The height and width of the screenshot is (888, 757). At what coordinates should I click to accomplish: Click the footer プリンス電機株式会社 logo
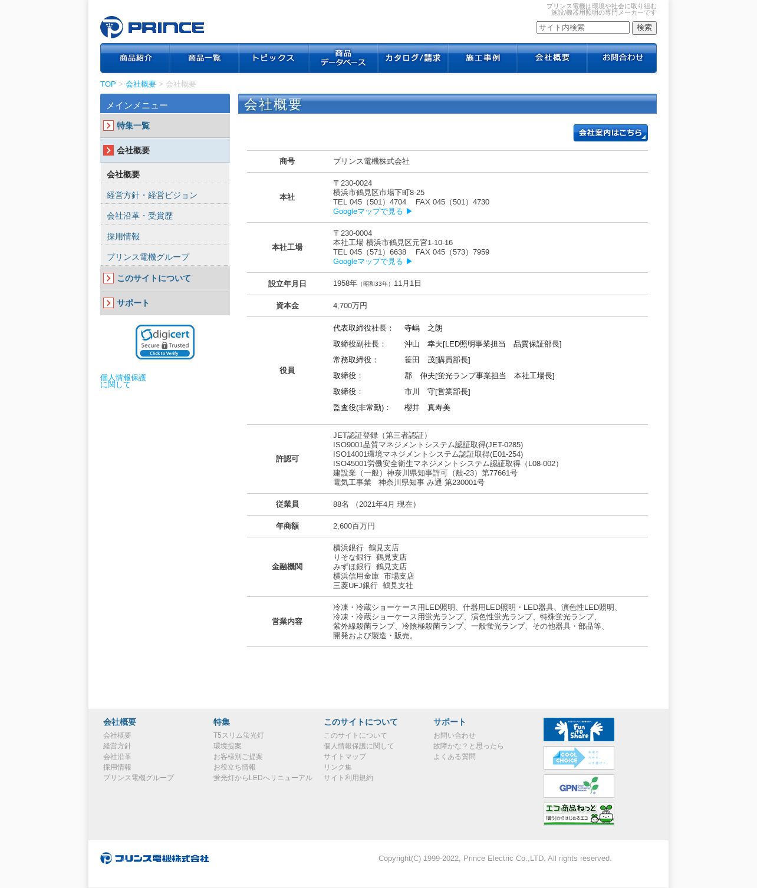click(154, 858)
